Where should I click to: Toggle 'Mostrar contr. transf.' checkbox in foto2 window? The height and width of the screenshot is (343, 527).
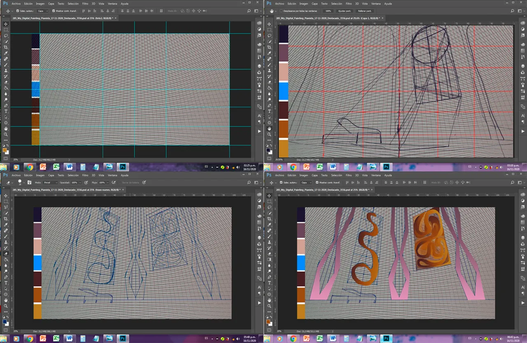[x=54, y=11]
